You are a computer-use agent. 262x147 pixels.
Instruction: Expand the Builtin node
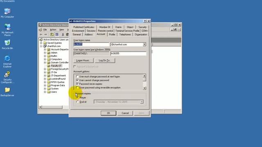45,56
